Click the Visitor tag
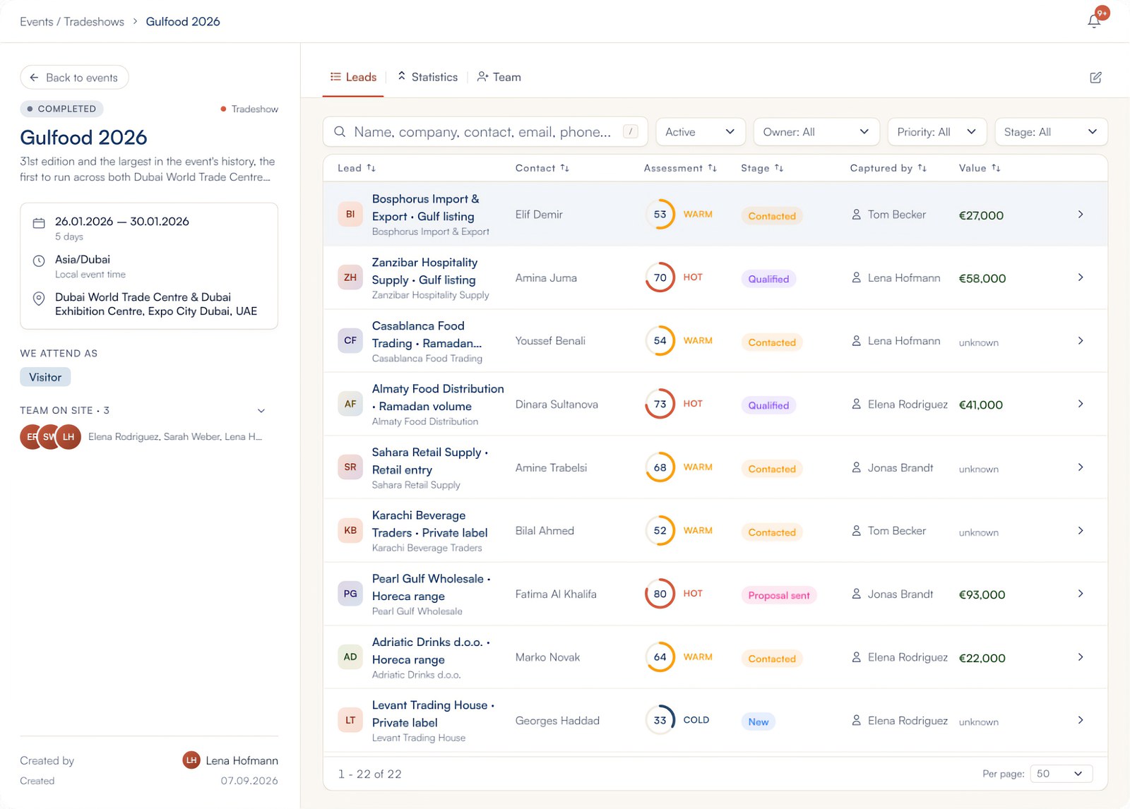This screenshot has width=1130, height=809. (x=45, y=378)
